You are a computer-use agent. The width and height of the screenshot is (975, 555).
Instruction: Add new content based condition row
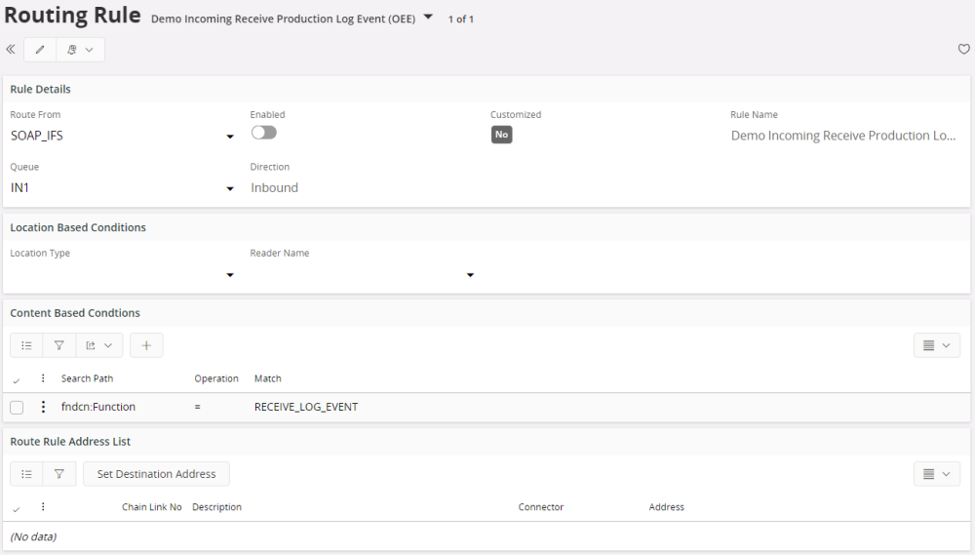pos(146,345)
